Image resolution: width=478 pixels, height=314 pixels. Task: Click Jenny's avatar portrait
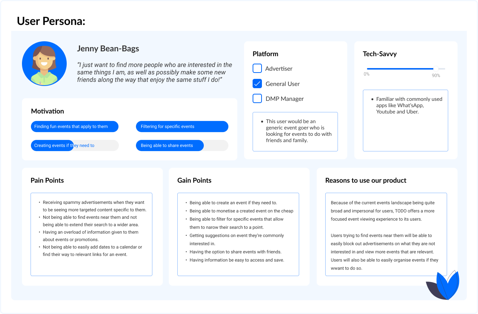(x=44, y=64)
